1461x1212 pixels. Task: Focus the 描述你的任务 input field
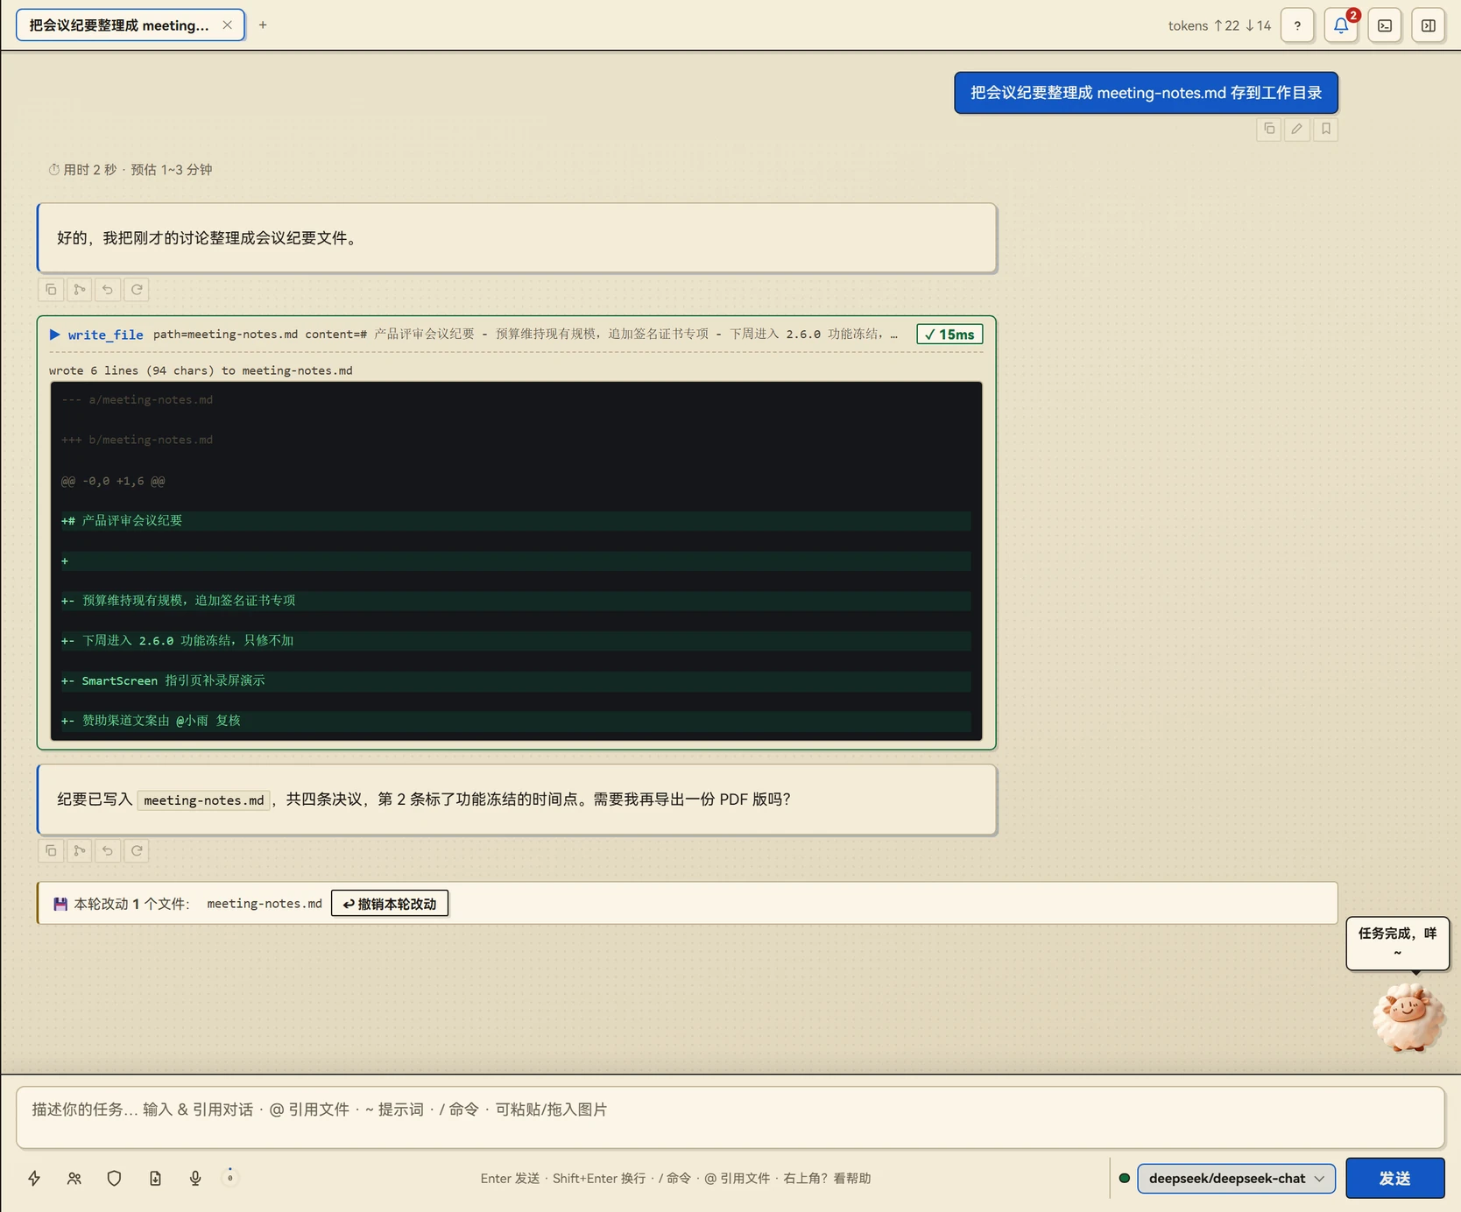730,1117
